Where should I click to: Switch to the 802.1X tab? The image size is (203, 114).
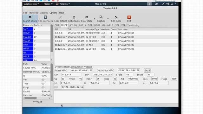coord(82,25)
